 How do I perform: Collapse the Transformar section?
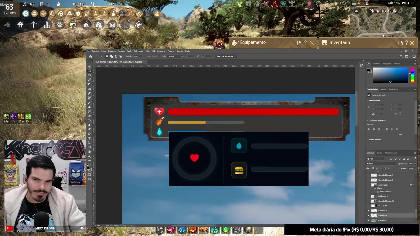[x=367, y=101]
